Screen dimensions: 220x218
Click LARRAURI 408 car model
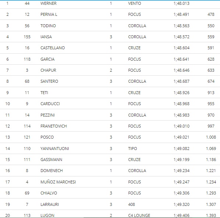pyautogui.click(x=132, y=204)
